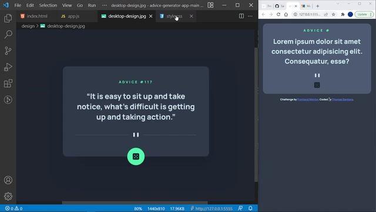Open the Manage settings gear

(8, 196)
